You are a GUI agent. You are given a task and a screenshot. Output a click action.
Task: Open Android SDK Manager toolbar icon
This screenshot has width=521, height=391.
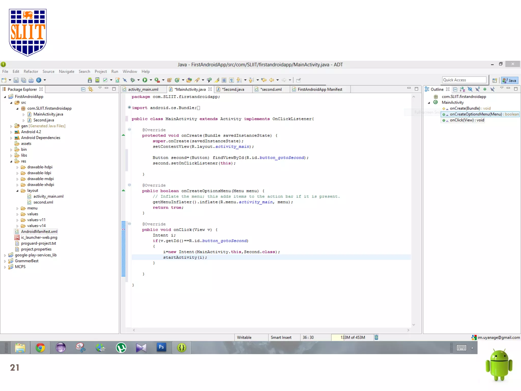tap(90, 80)
